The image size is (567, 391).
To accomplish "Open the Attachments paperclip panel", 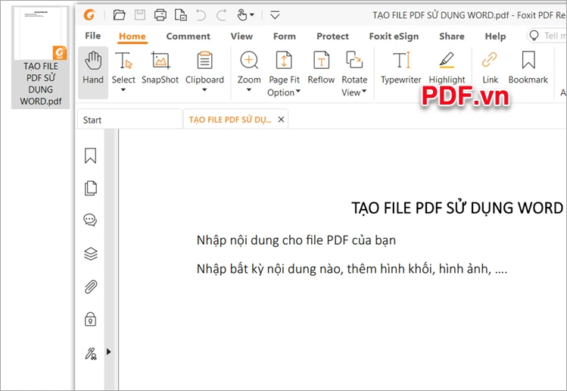I will (x=90, y=286).
